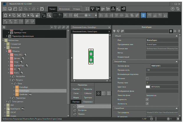Collapse the Библиотеки tree node
Viewport: 183px width, 123px height.
[x=3, y=41]
